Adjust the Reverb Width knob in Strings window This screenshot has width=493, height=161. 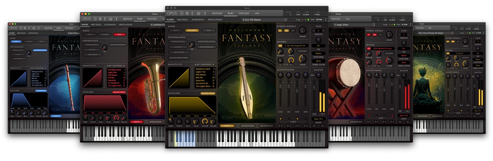[291, 51]
